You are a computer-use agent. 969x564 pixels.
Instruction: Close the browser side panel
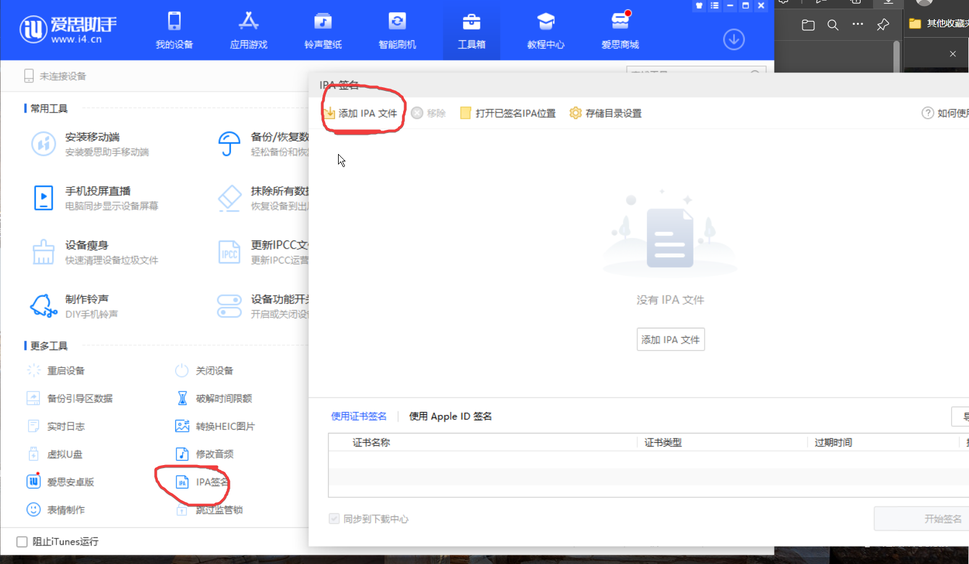tap(953, 54)
